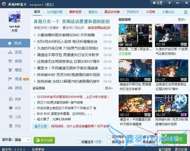Open the red 抽奖送黑钻送QB link
Screen dimensions: 190x151
click(99, 28)
